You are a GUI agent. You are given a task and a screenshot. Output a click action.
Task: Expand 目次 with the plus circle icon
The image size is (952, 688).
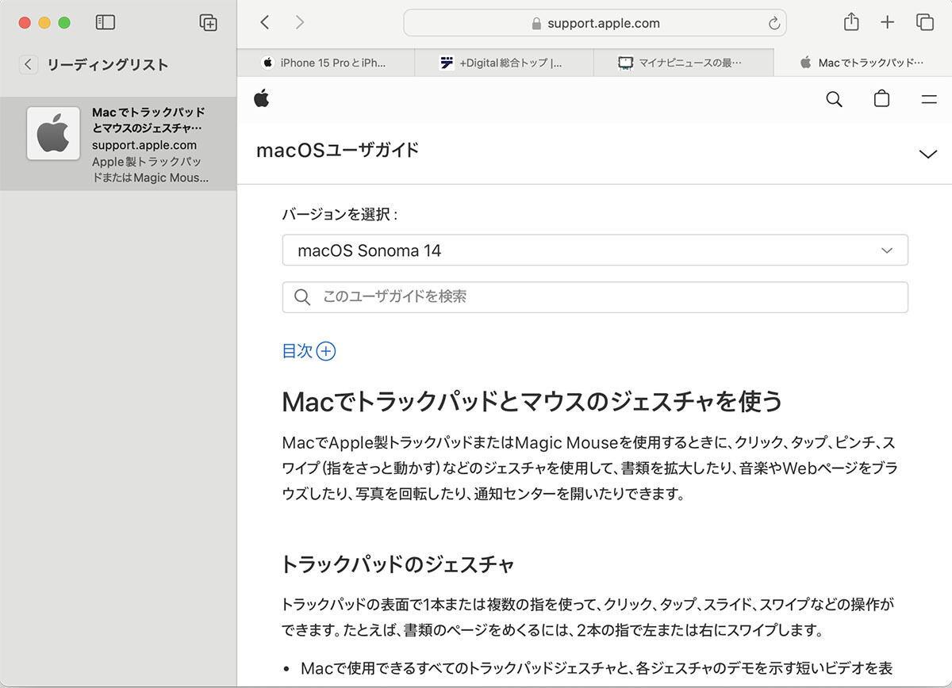pos(326,351)
